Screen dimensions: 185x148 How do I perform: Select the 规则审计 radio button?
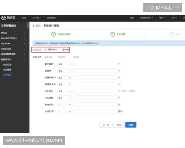coord(46,49)
